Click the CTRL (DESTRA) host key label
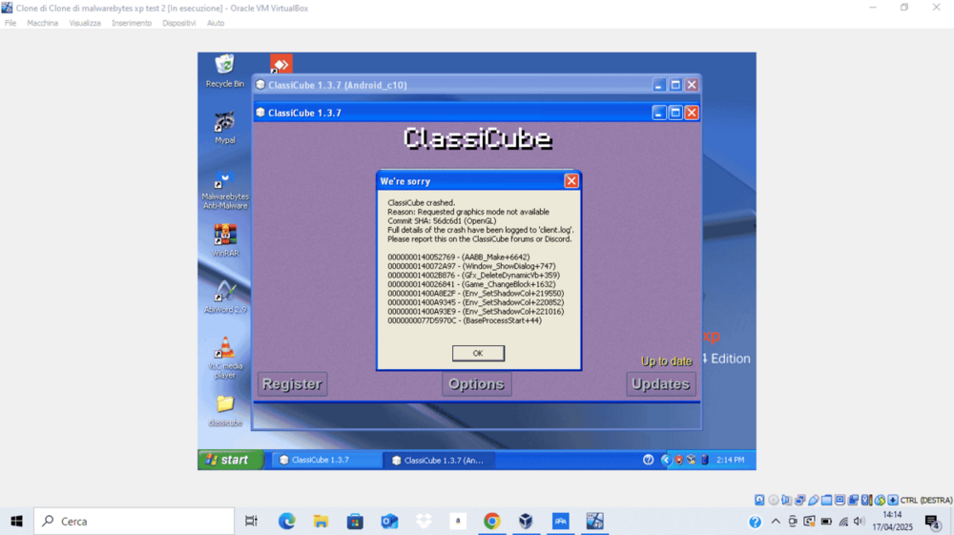 926,501
